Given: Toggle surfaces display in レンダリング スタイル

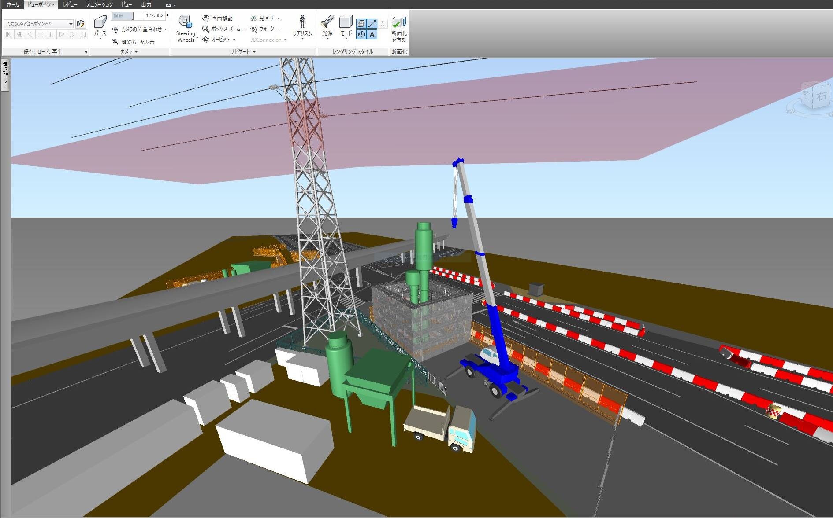Looking at the screenshot, I should pos(361,24).
